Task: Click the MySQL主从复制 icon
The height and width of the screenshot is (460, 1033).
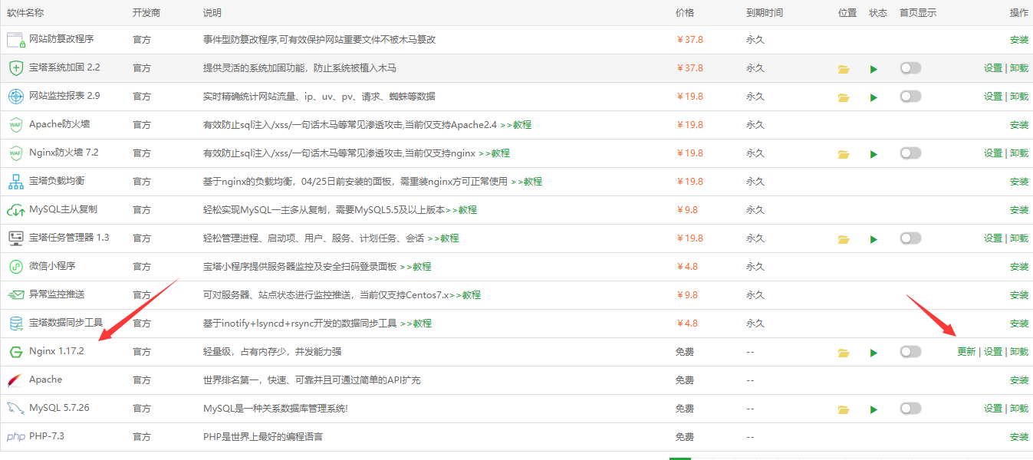Action: [x=16, y=210]
